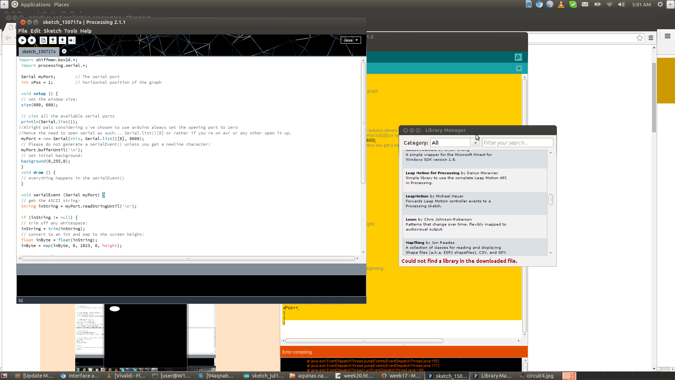The height and width of the screenshot is (380, 675).
Task: Click the Library Manager list scrollbar
Action: coord(551,200)
